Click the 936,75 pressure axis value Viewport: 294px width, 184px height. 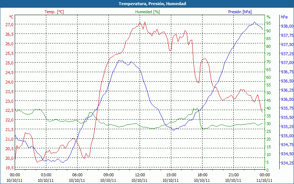(287, 72)
